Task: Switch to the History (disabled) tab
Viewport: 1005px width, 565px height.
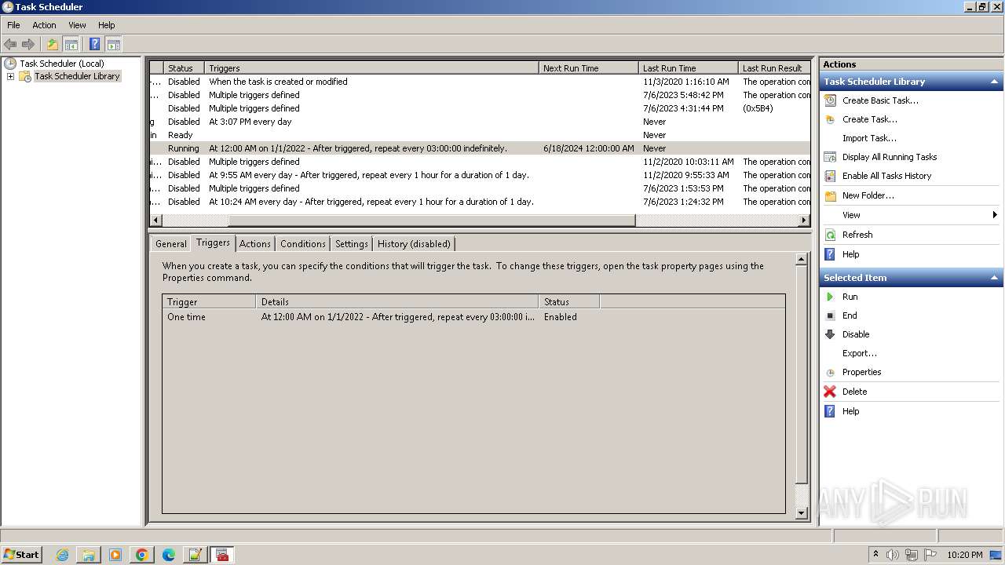Action: tap(415, 244)
